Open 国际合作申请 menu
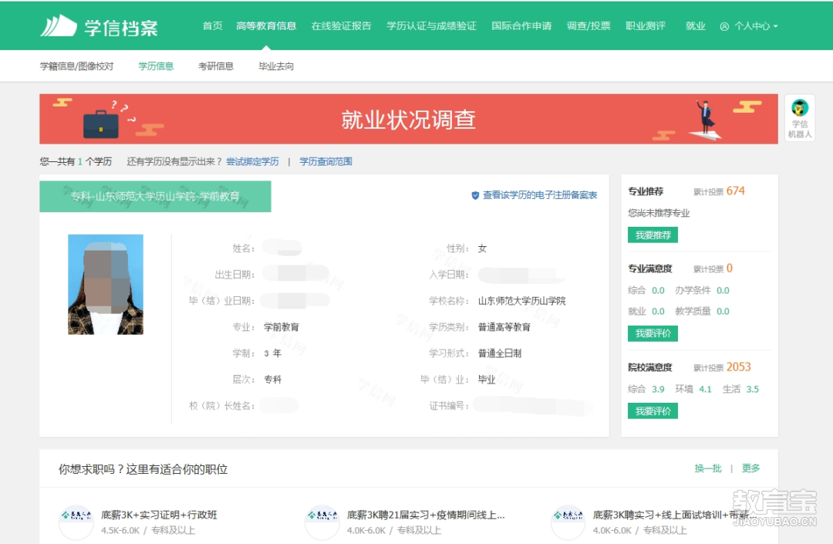833x544 pixels. tap(521, 25)
